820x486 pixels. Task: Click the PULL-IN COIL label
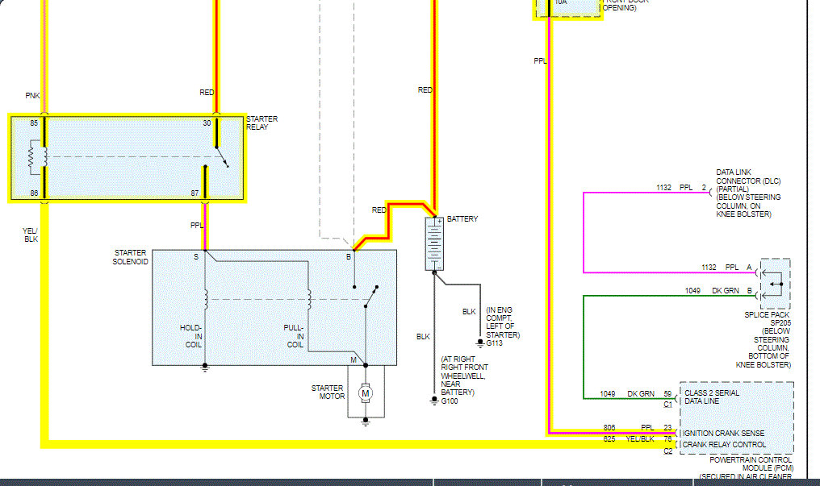294,336
